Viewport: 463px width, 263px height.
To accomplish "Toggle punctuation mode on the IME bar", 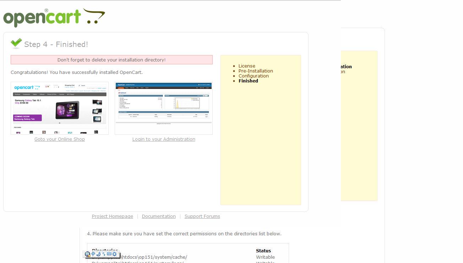I will coord(104,254).
